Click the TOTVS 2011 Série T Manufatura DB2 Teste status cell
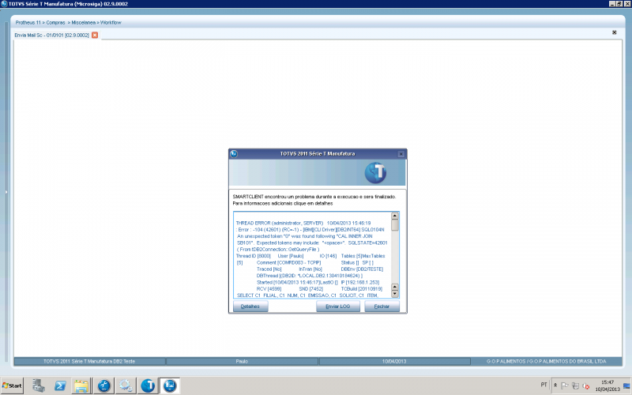632x395 pixels. [x=89, y=361]
